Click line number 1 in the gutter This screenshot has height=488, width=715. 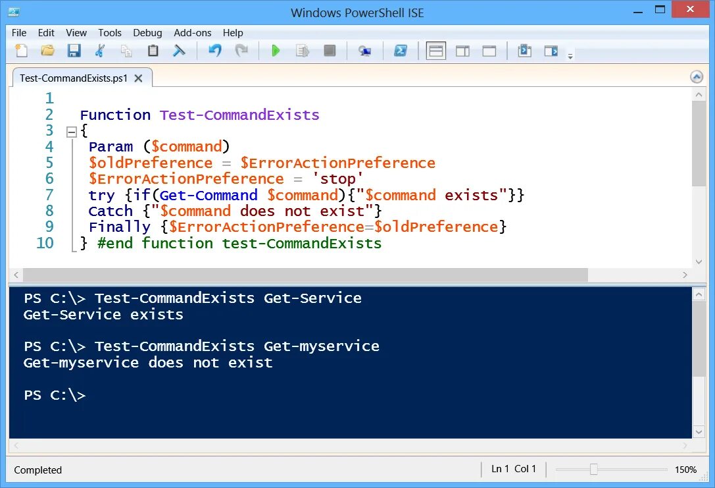coord(49,99)
